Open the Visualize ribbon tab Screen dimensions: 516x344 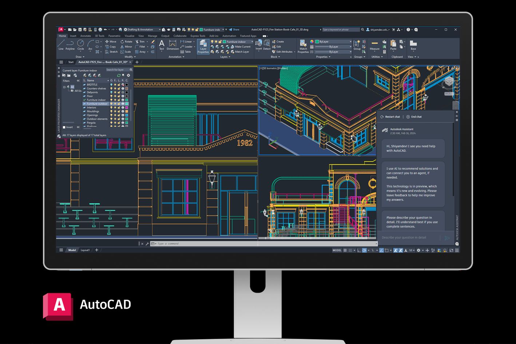tap(130, 36)
